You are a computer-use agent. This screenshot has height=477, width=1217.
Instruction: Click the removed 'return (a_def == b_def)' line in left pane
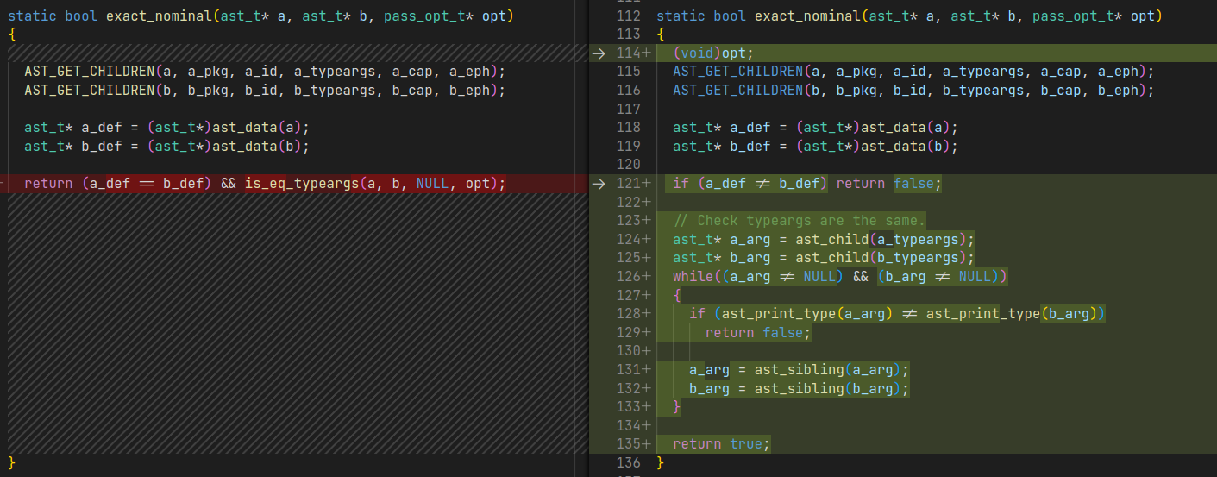tap(265, 184)
